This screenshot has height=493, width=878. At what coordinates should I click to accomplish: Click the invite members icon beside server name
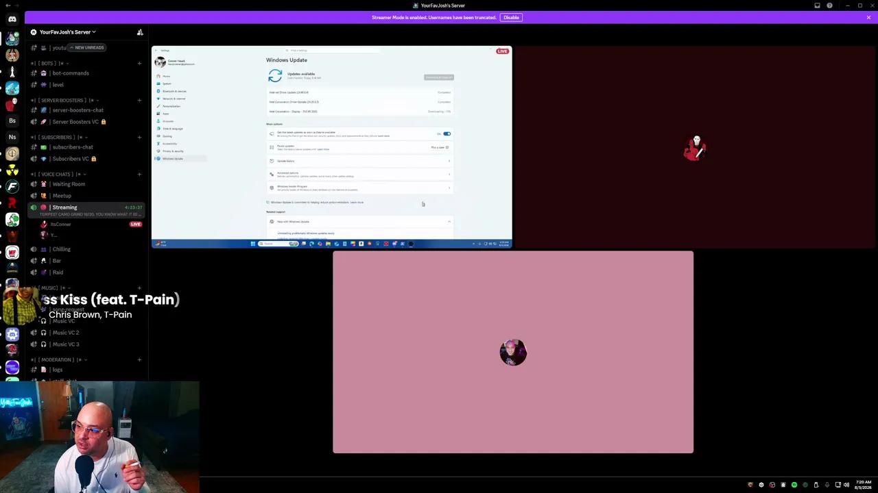click(x=140, y=32)
